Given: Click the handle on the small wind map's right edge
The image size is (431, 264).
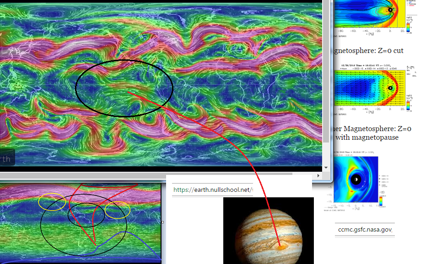Looking at the screenshot, I should (162, 222).
